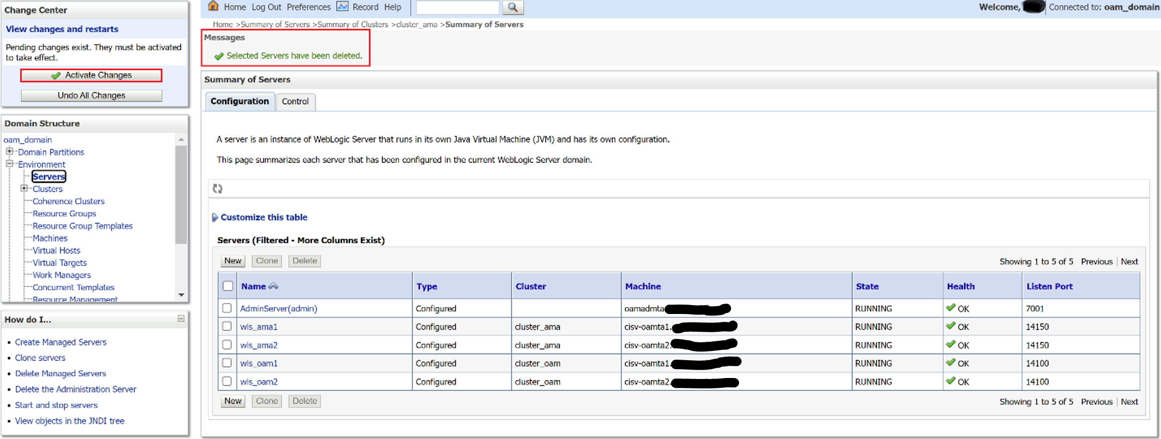The image size is (1161, 439).
Task: Click the Domain Structure scrollbar thumb
Action: tap(181, 193)
